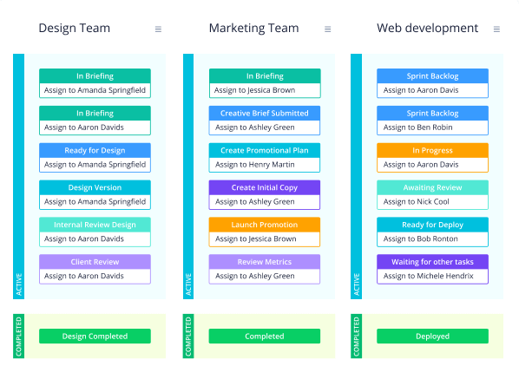Select the Web development COMPLETED sidebar label
Image resolution: width=519 pixels, height=379 pixels.
point(357,337)
